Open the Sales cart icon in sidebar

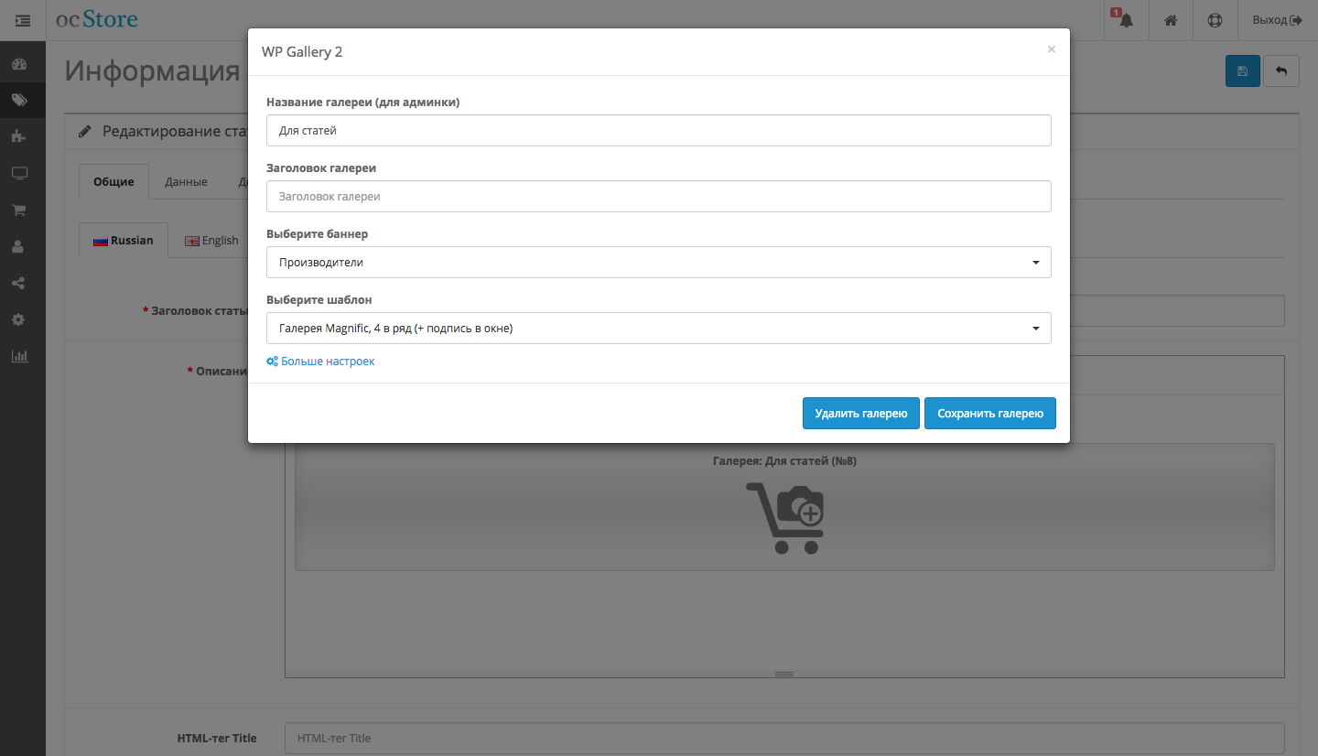(19, 211)
